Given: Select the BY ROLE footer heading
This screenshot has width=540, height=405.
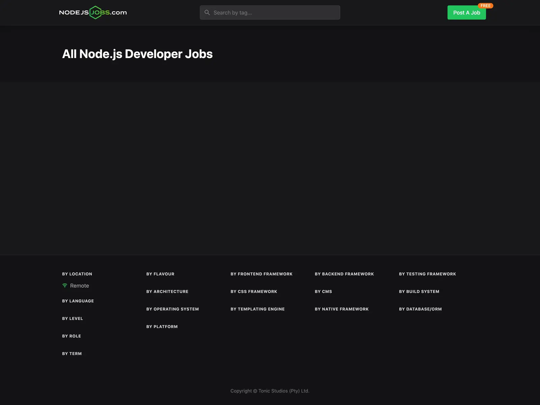Looking at the screenshot, I should pos(72,336).
